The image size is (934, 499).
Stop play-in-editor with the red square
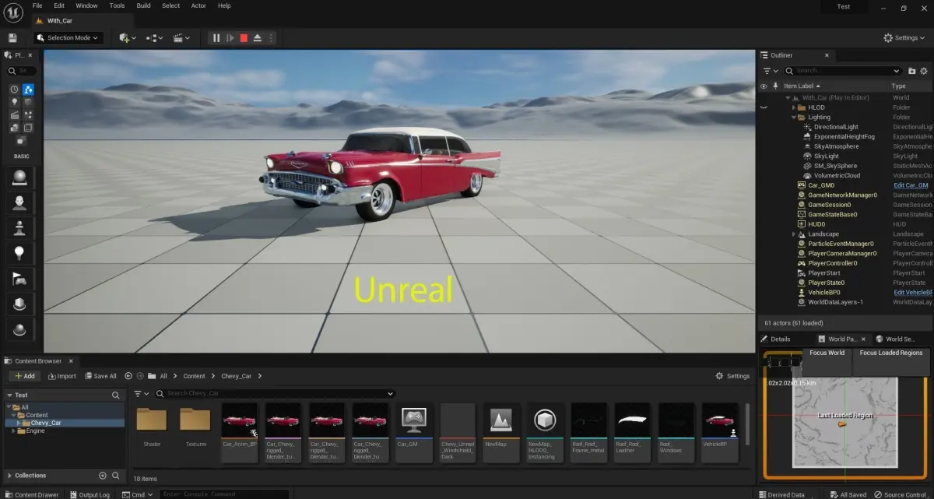(244, 37)
